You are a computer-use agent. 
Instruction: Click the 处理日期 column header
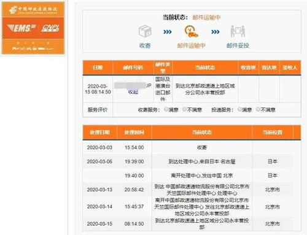pyautogui.click(x=99, y=133)
